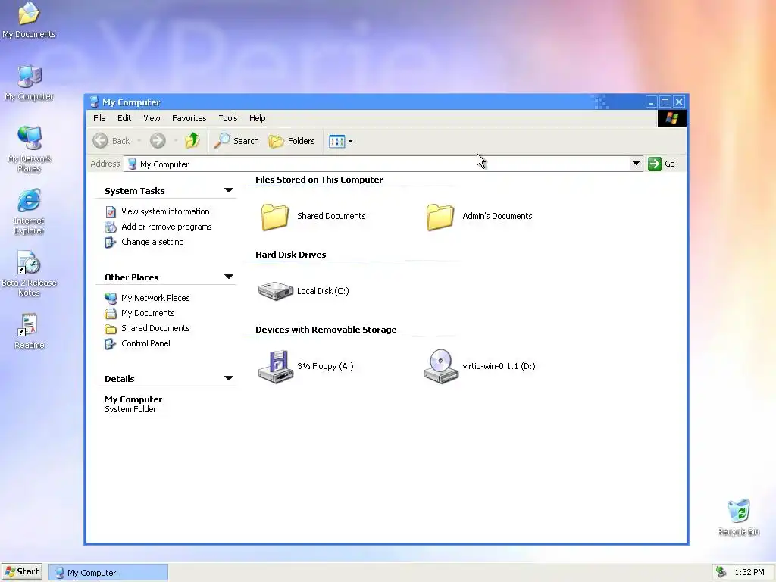Click My Computer taskbar button
This screenshot has height=582, width=776.
(x=108, y=573)
